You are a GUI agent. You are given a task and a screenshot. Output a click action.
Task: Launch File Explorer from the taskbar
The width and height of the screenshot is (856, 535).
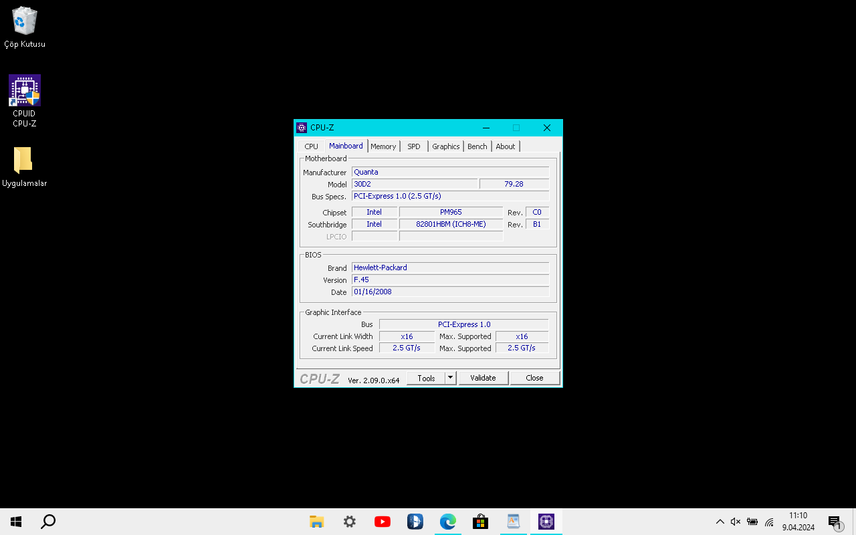click(317, 522)
